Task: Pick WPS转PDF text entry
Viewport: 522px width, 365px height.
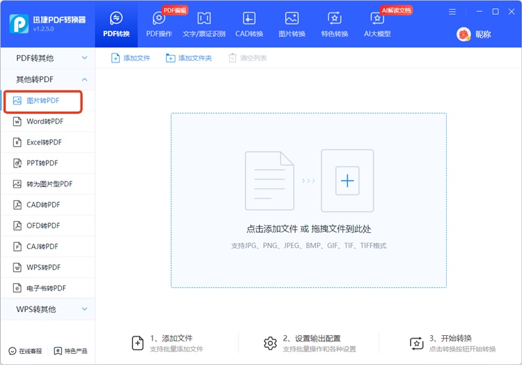Action: pyautogui.click(x=44, y=267)
